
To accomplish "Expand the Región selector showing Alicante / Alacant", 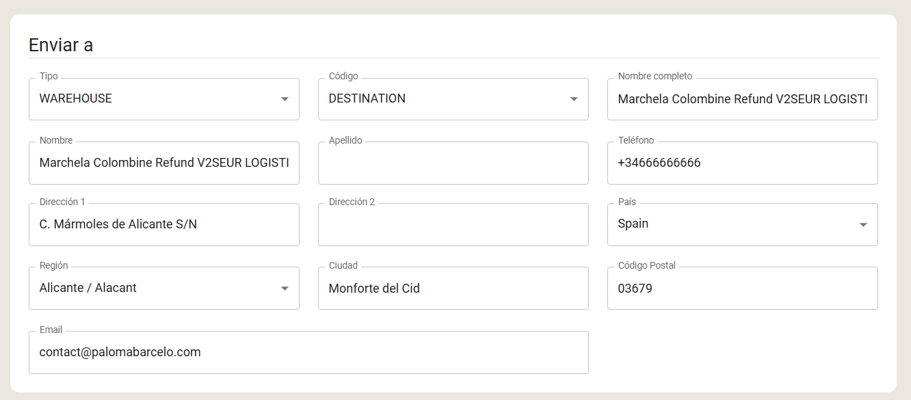I will coord(164,288).
